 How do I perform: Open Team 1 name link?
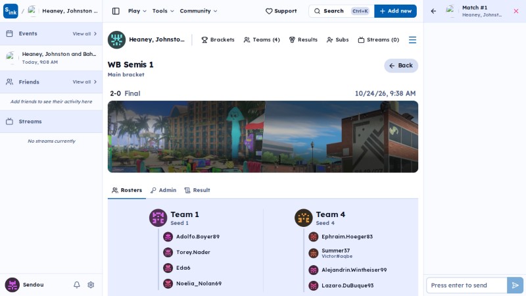click(185, 214)
